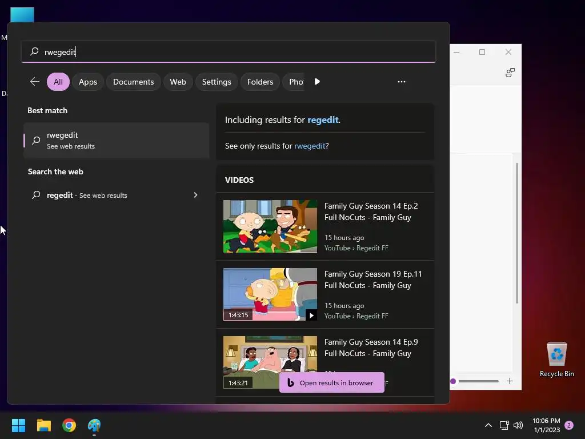Switch to the Web filter tab
The width and height of the screenshot is (585, 439).
click(178, 82)
